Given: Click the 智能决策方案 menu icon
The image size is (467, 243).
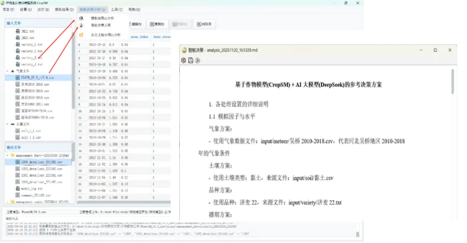Looking at the screenshot, I should click(81, 25).
